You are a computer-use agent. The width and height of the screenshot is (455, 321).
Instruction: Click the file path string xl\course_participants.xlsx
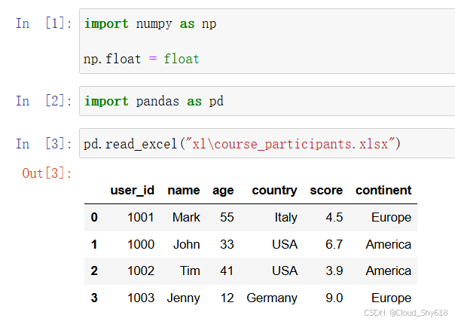tap(290, 144)
